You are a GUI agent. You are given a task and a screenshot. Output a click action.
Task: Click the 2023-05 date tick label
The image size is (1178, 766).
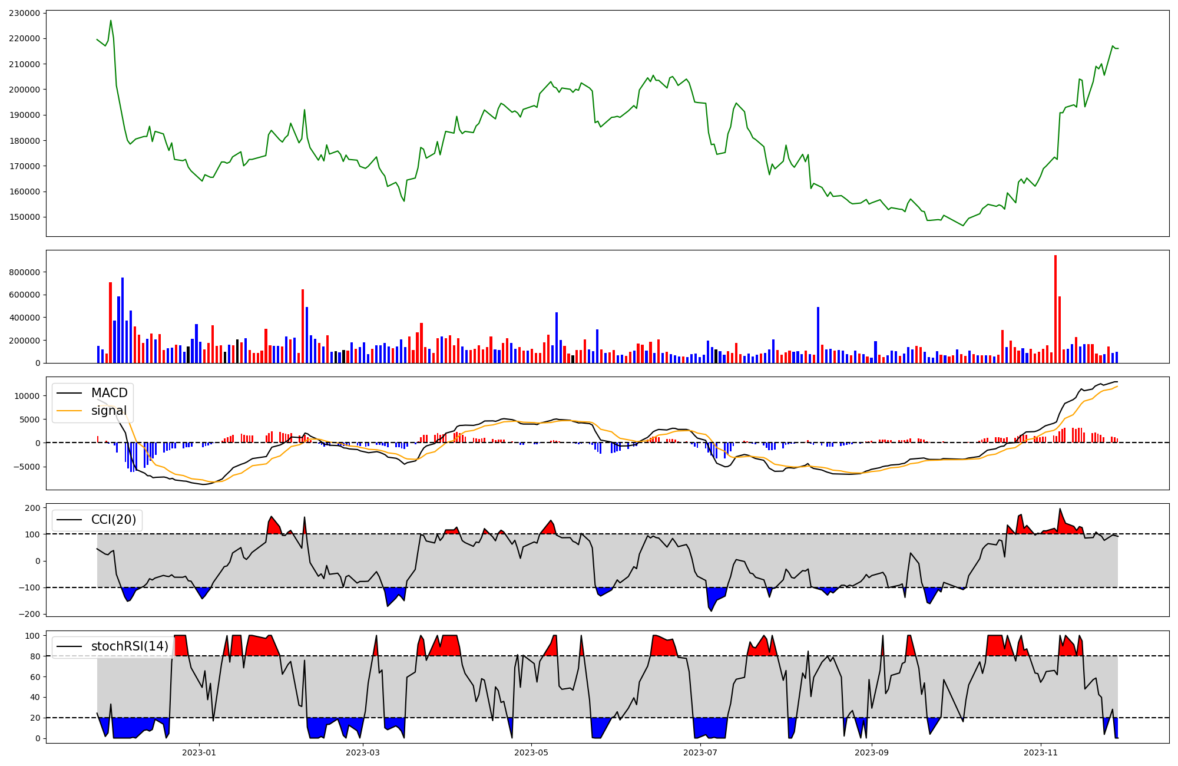[x=532, y=752]
